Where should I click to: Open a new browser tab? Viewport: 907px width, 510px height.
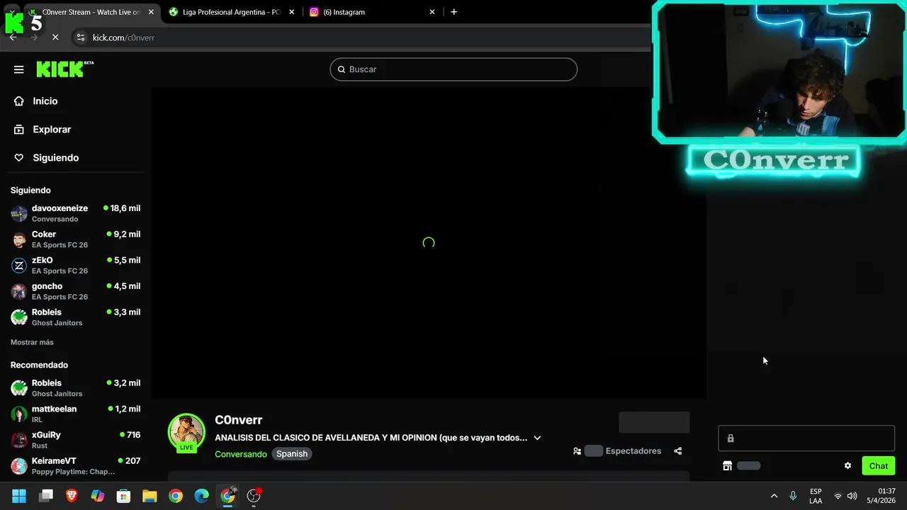pyautogui.click(x=453, y=12)
